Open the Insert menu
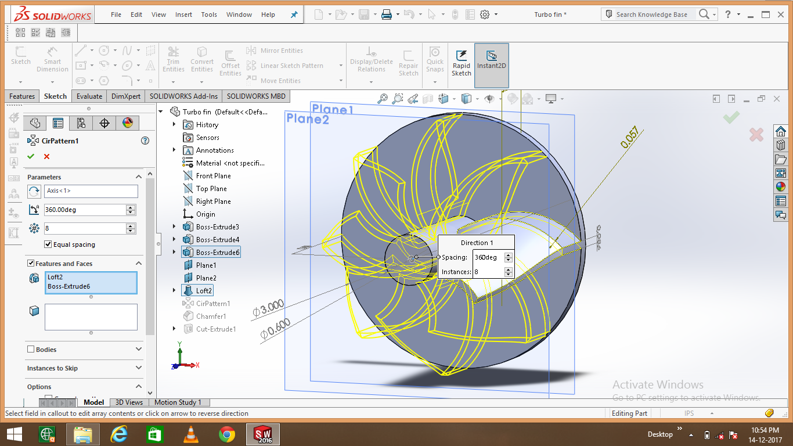 click(x=183, y=15)
